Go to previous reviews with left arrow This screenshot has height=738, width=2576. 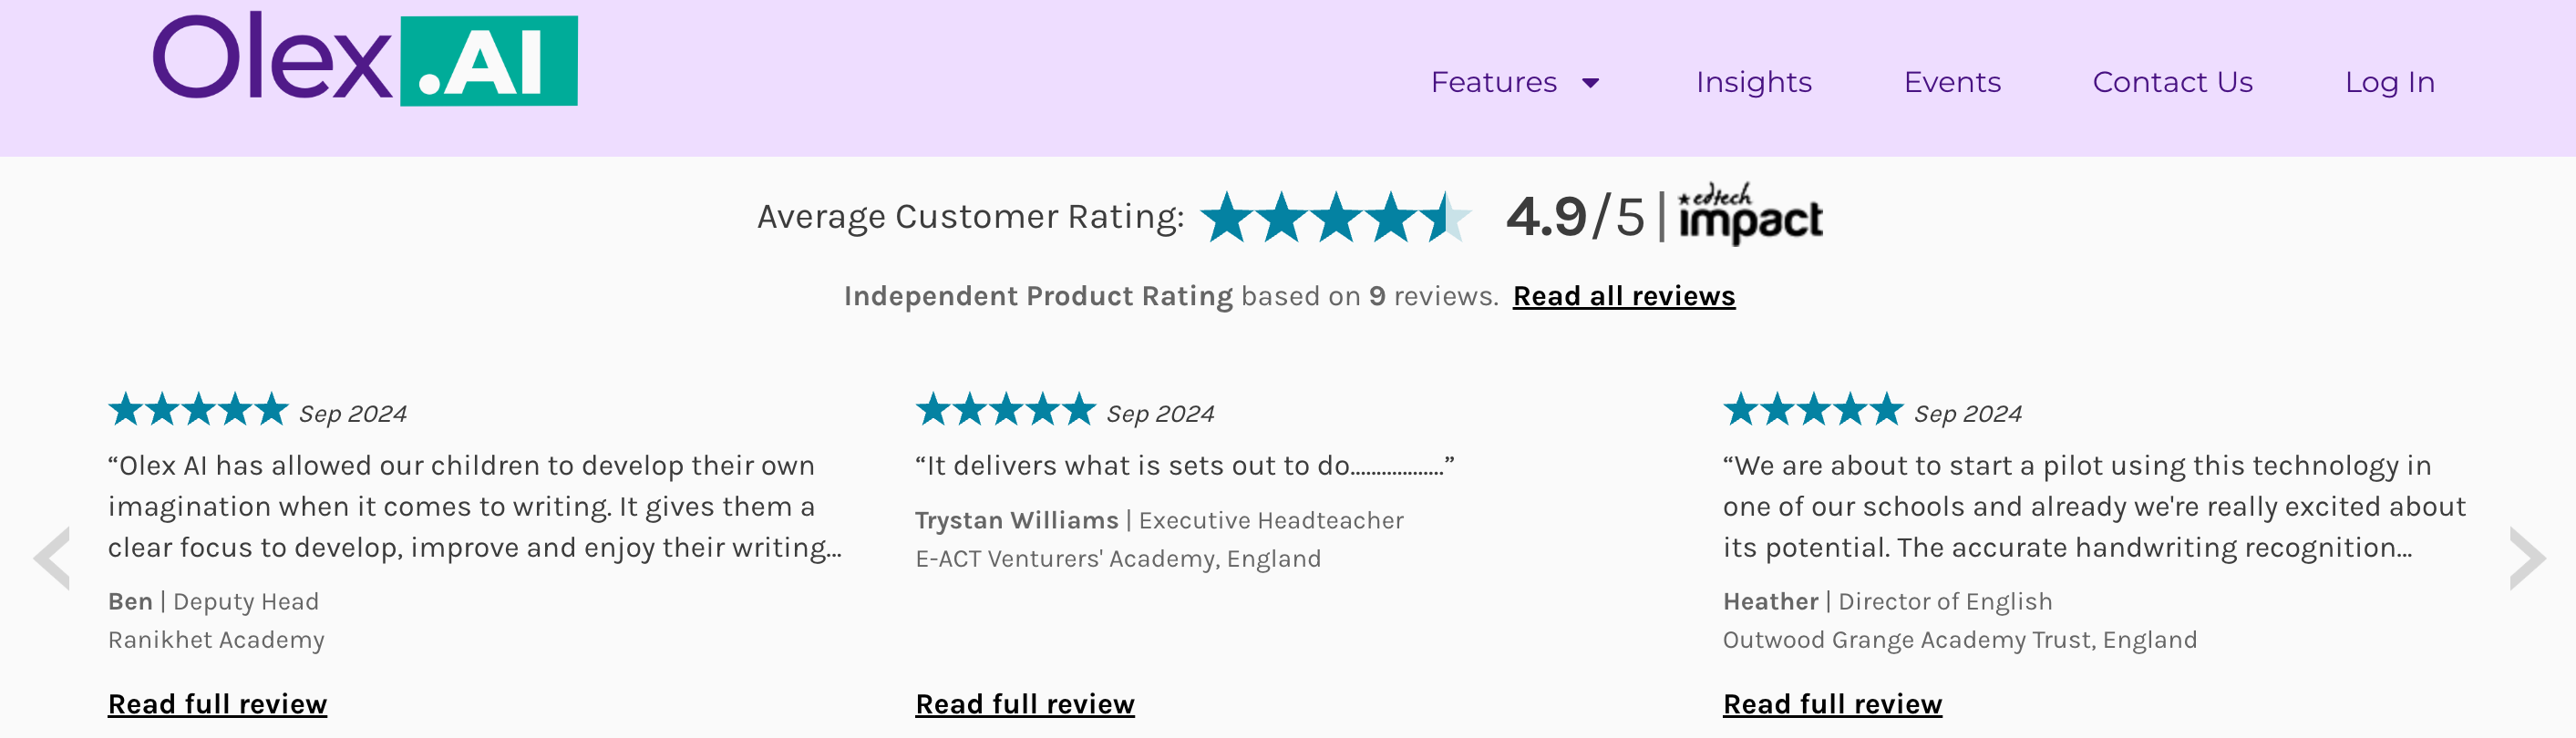coord(52,558)
